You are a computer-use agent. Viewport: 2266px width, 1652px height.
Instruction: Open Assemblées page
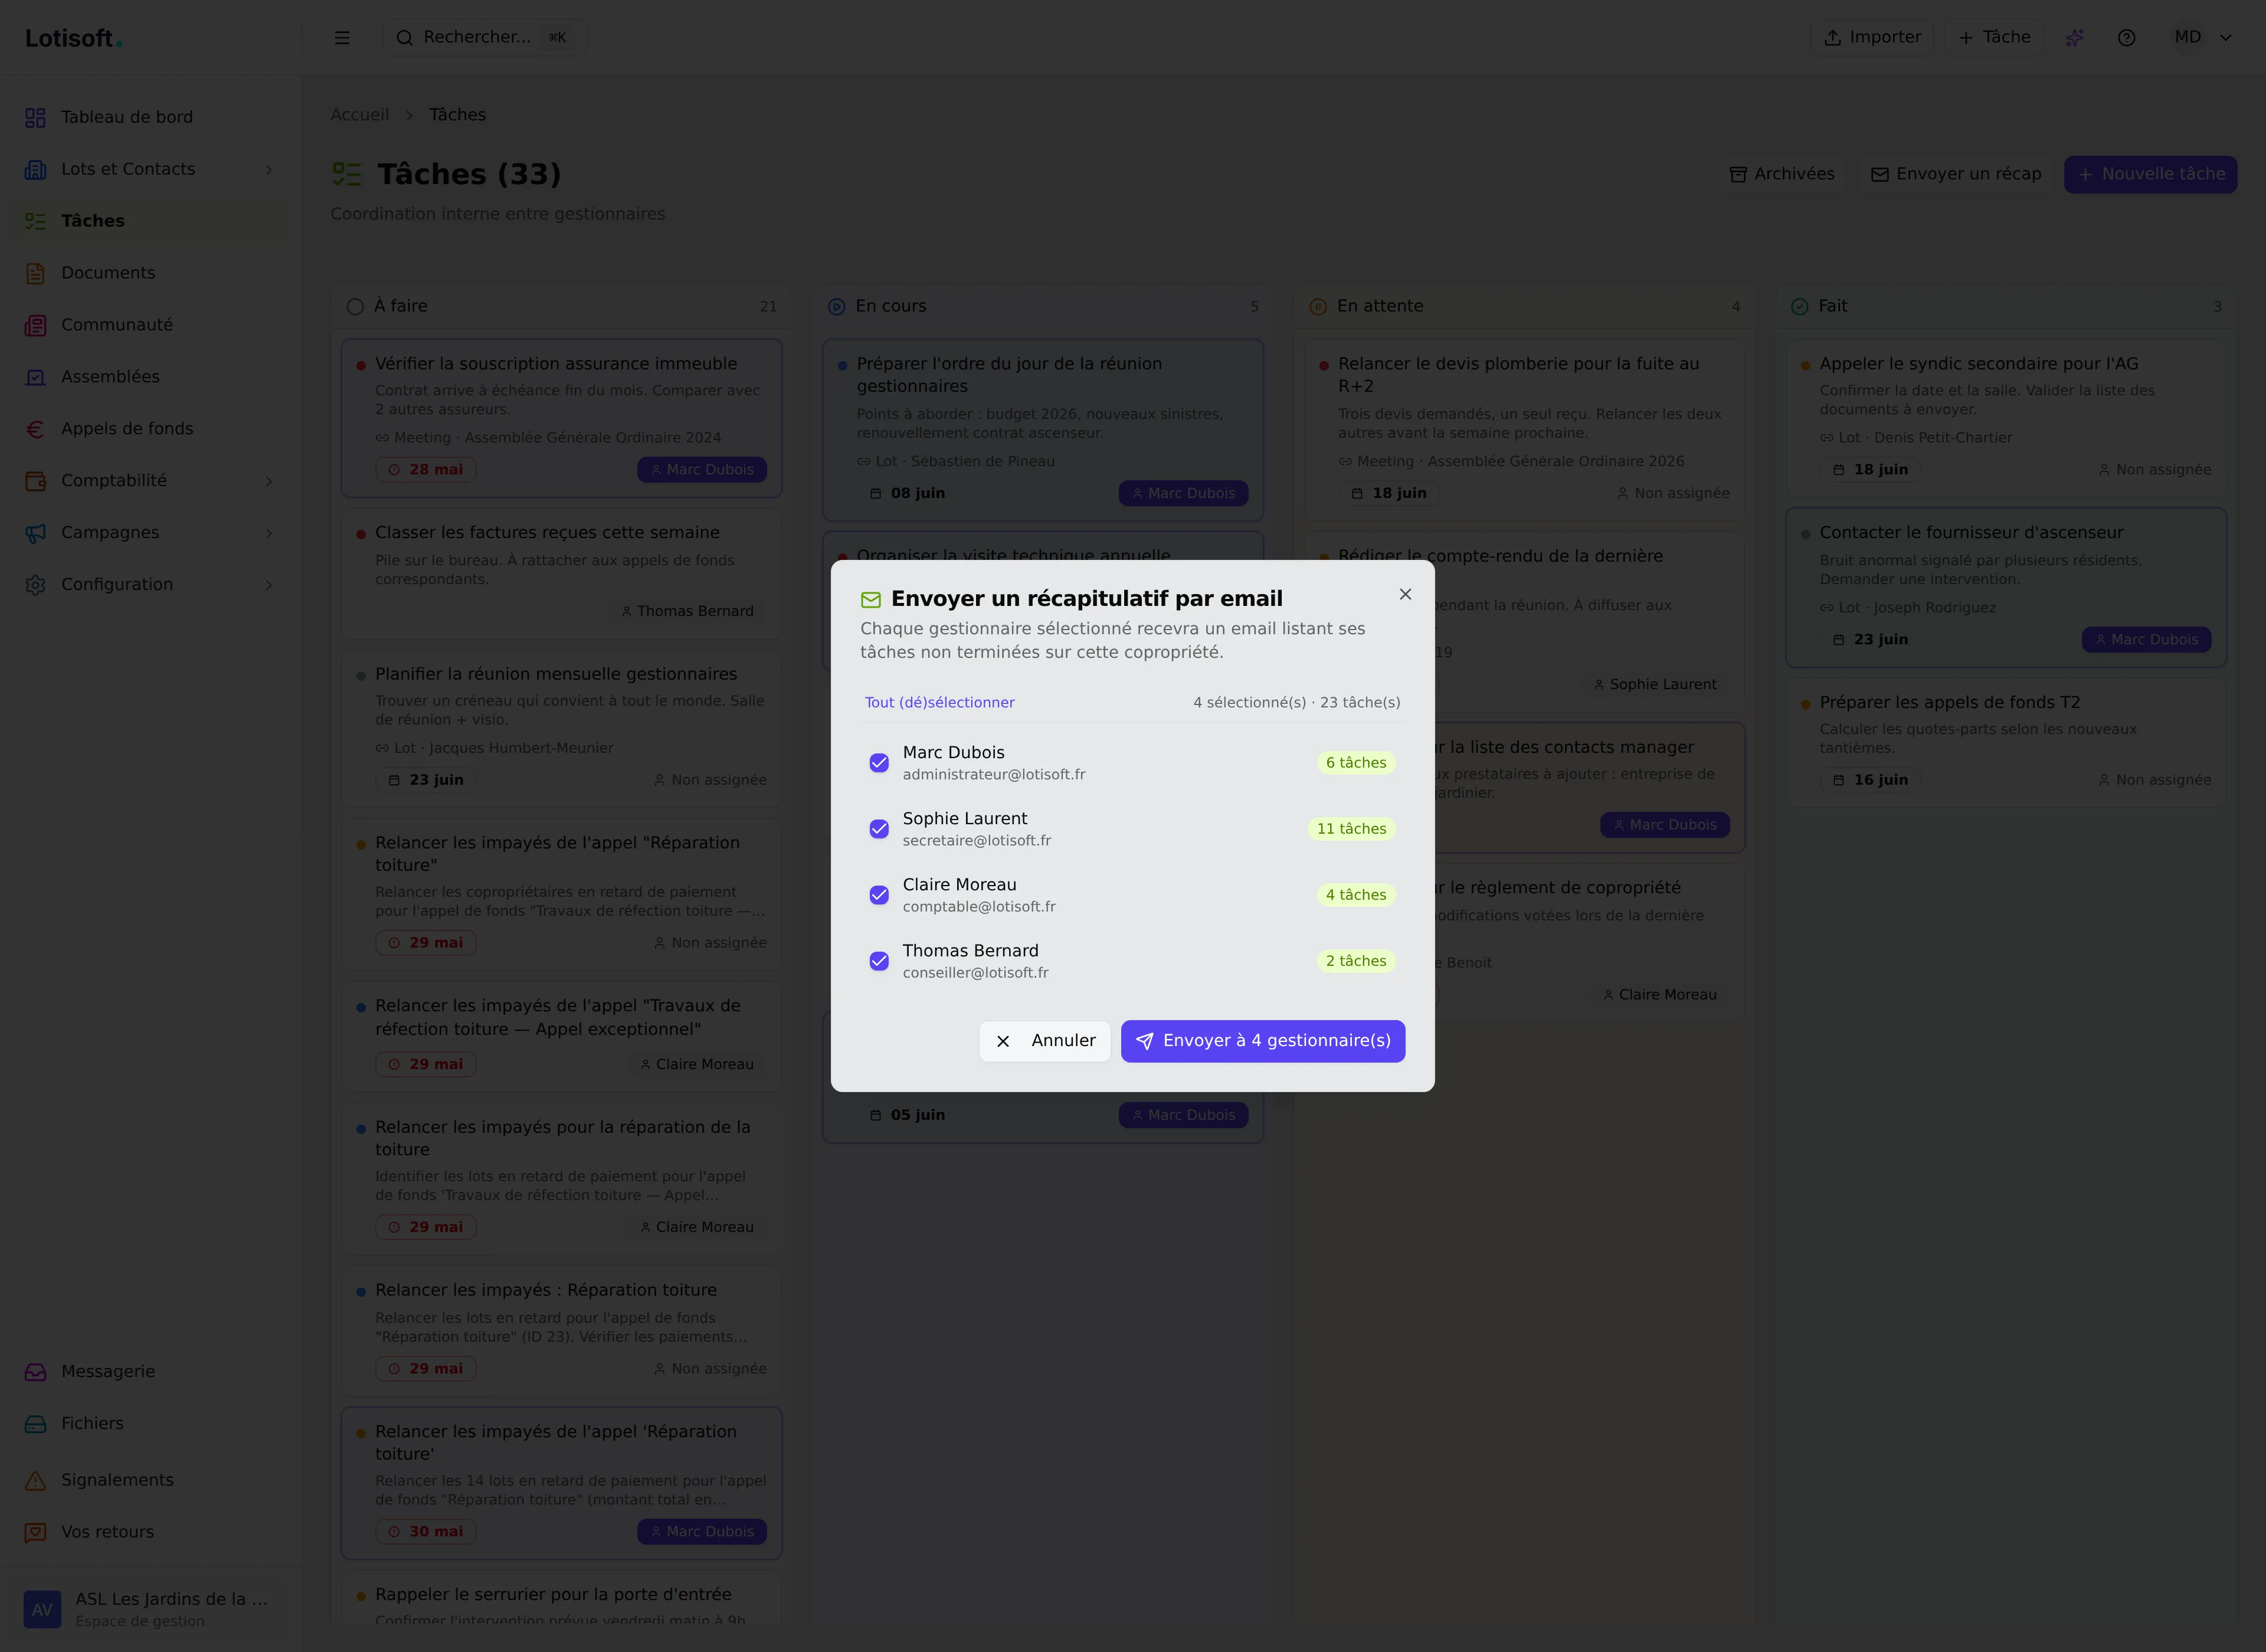tap(150, 377)
